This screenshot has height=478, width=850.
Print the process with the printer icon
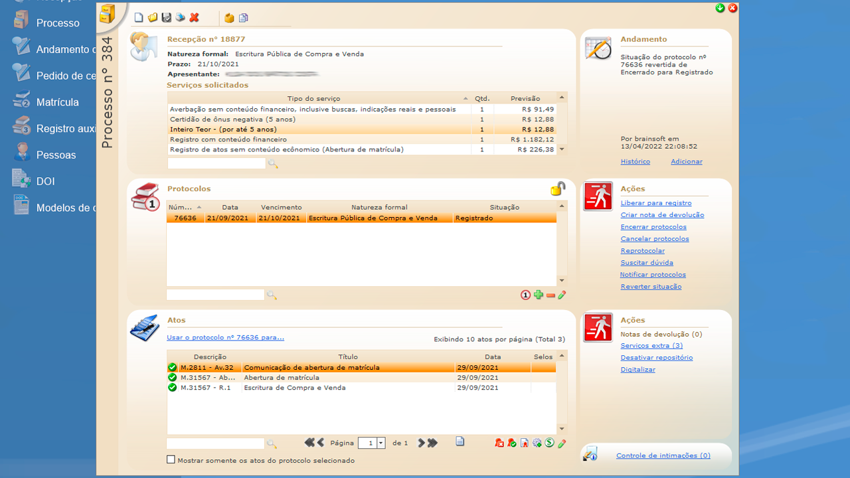(x=180, y=18)
